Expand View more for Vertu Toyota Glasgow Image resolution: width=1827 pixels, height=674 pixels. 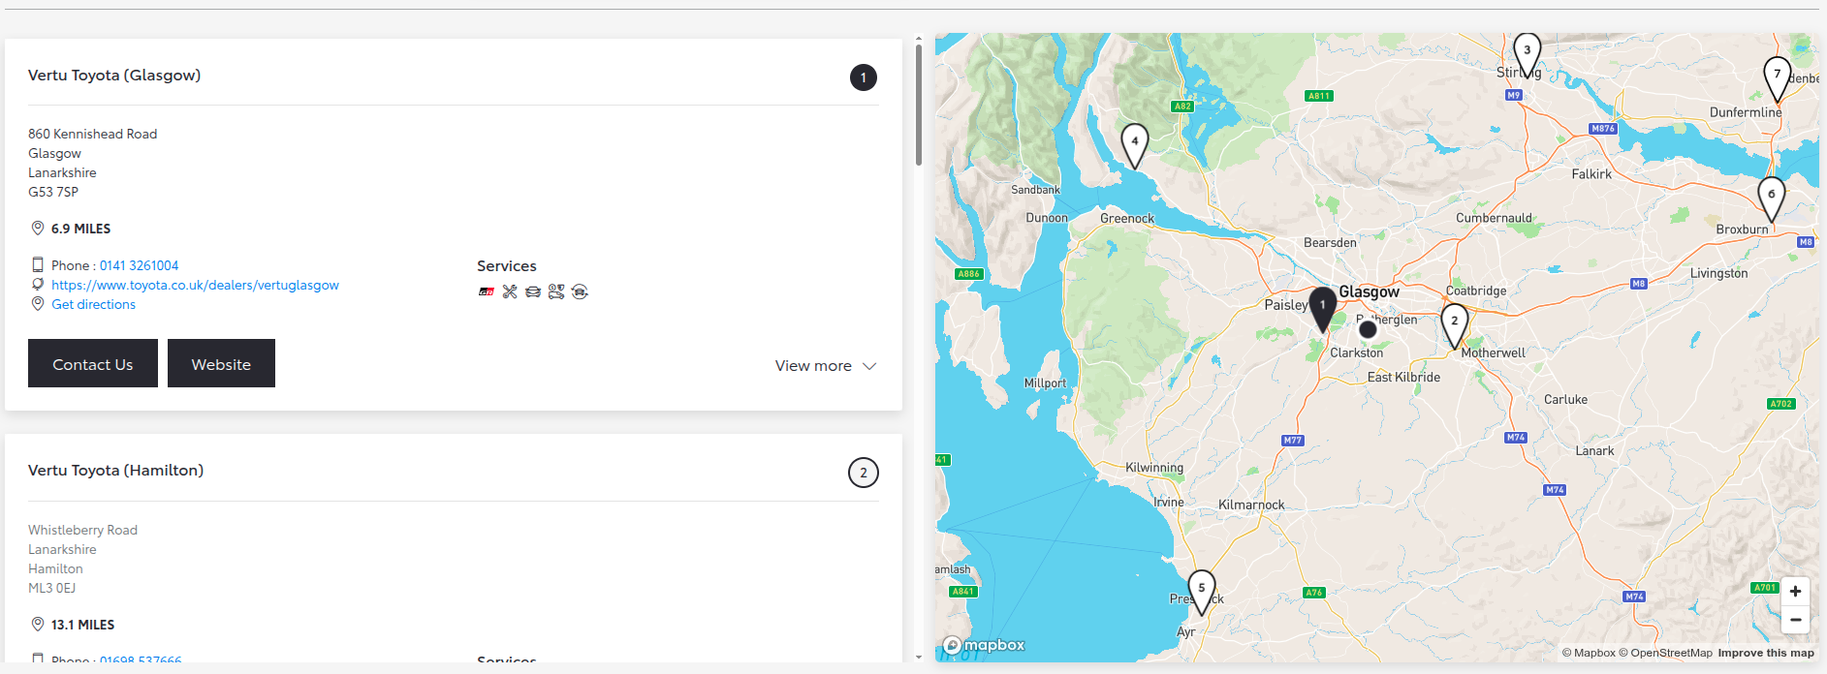(x=826, y=366)
